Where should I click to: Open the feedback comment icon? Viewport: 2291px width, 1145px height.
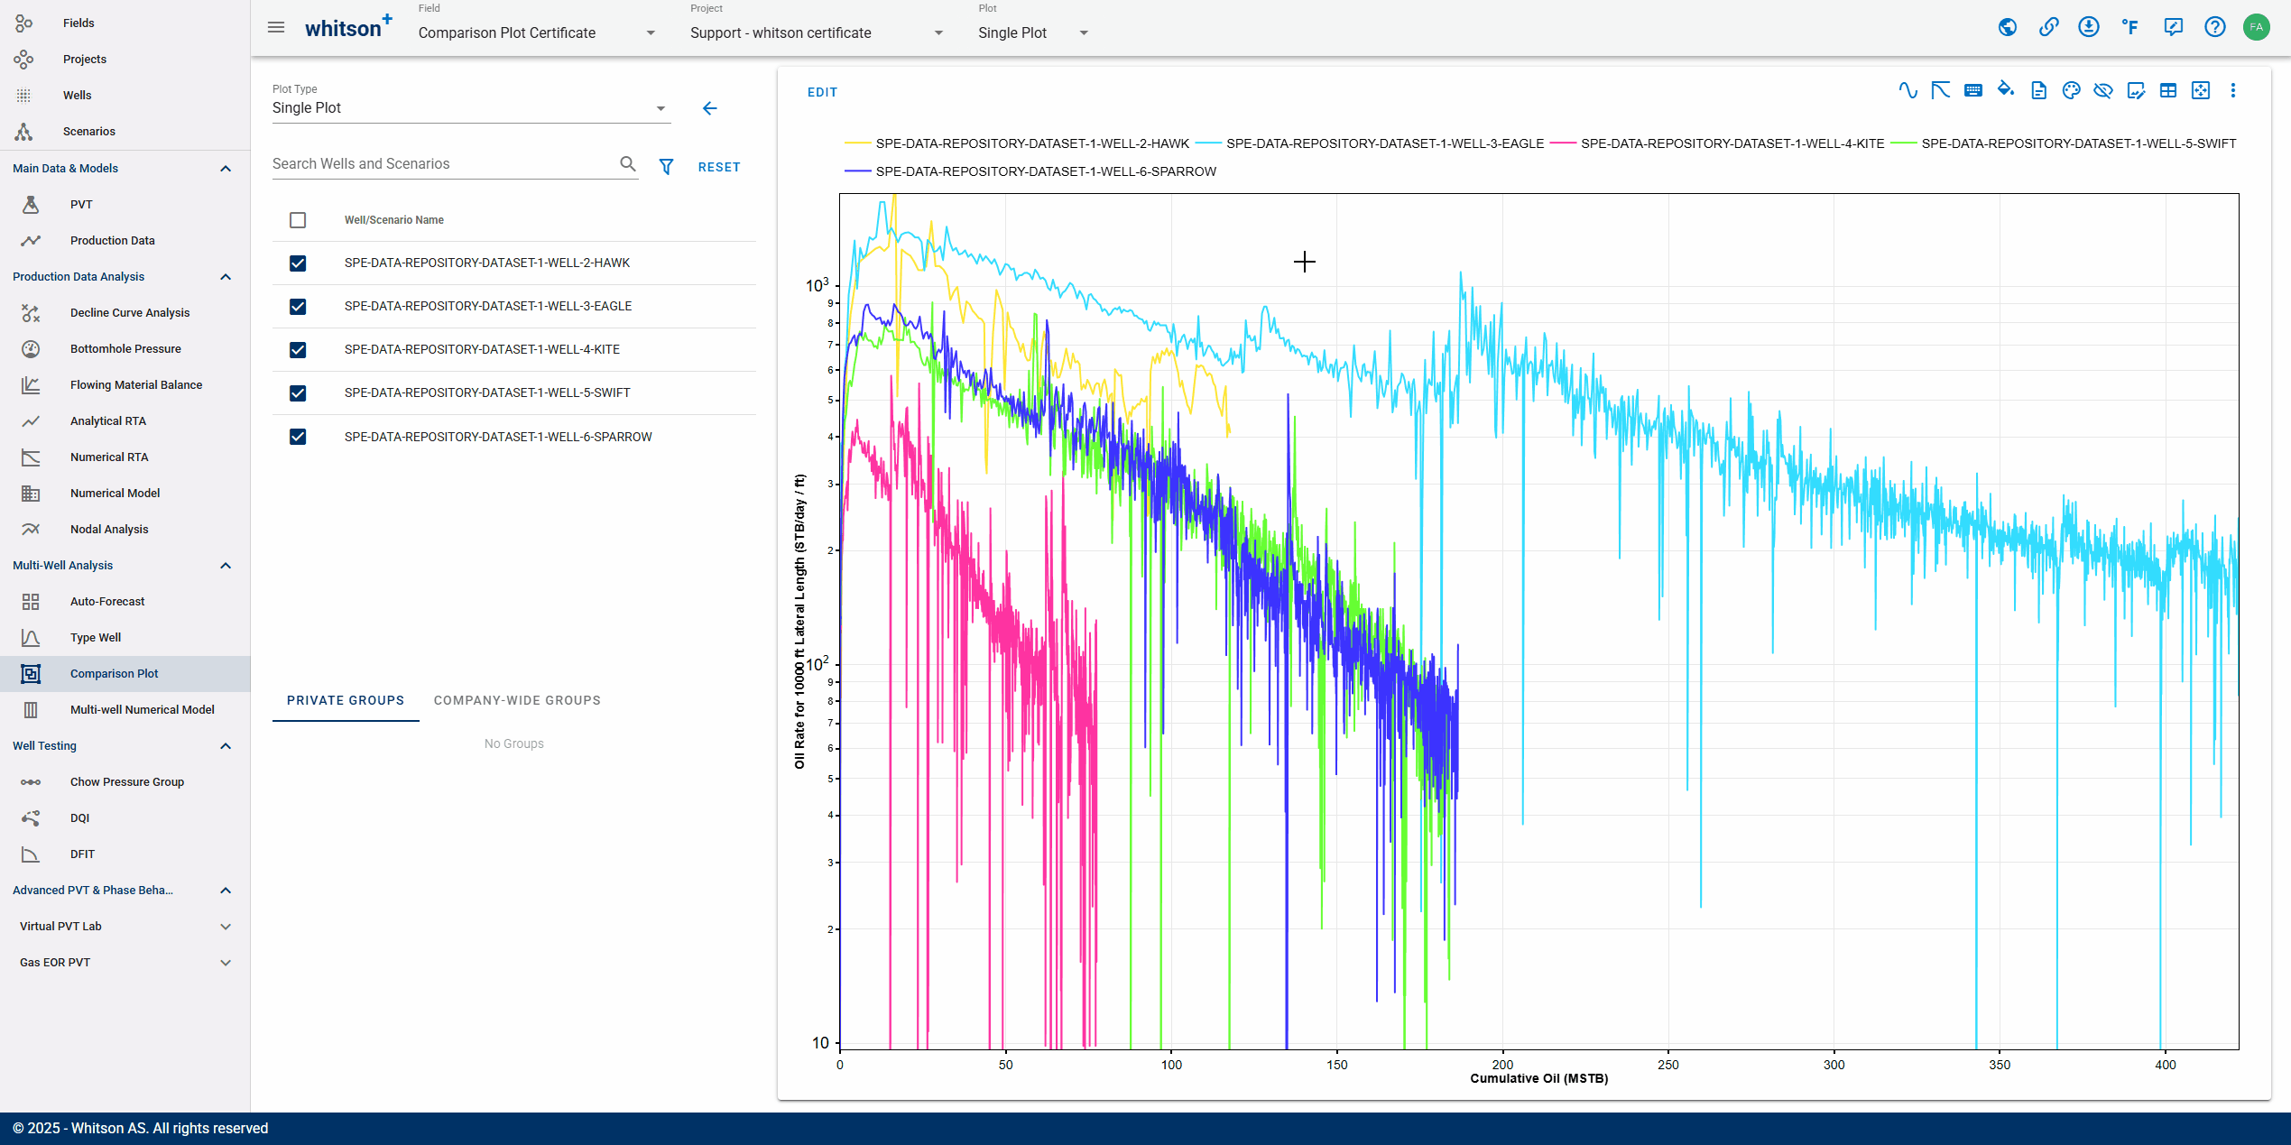point(2174,27)
